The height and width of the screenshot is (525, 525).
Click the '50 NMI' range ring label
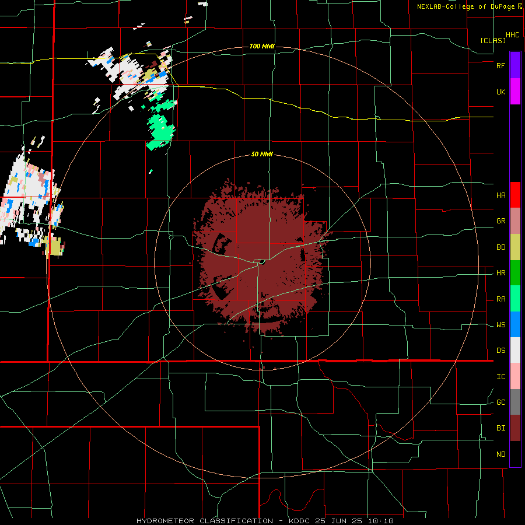[x=262, y=155]
